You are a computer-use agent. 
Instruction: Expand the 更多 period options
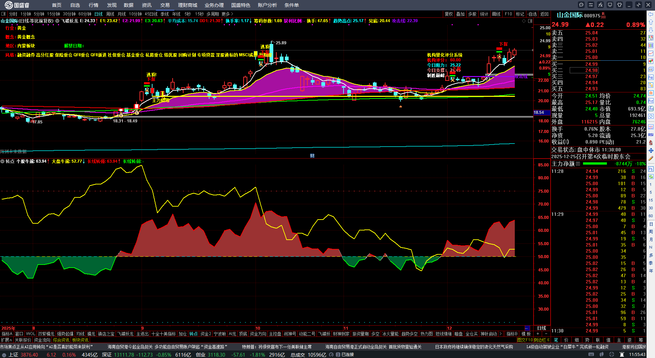(227, 14)
